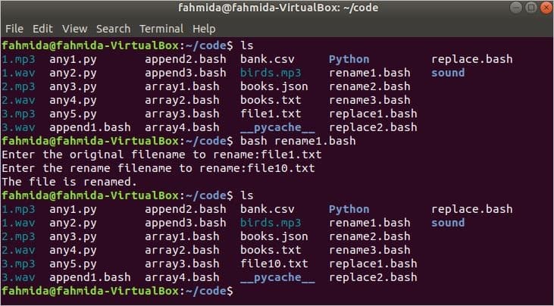Click array1.bash in the second ls listing
Screen dimensions: 554x306
[182, 236]
